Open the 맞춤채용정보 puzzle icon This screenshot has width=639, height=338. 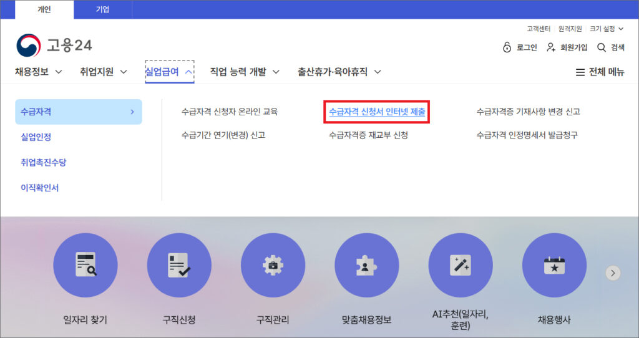point(366,265)
